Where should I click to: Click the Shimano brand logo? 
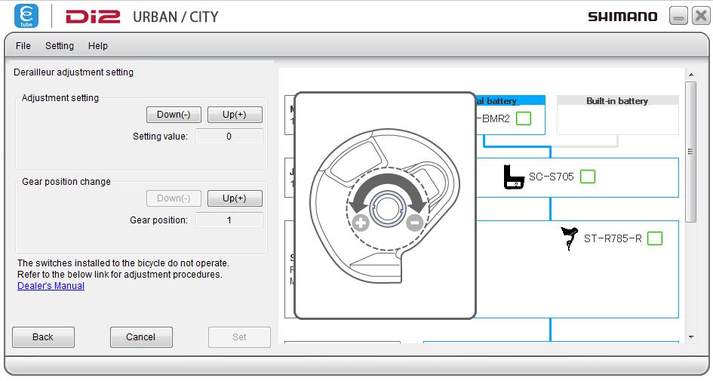(x=622, y=17)
